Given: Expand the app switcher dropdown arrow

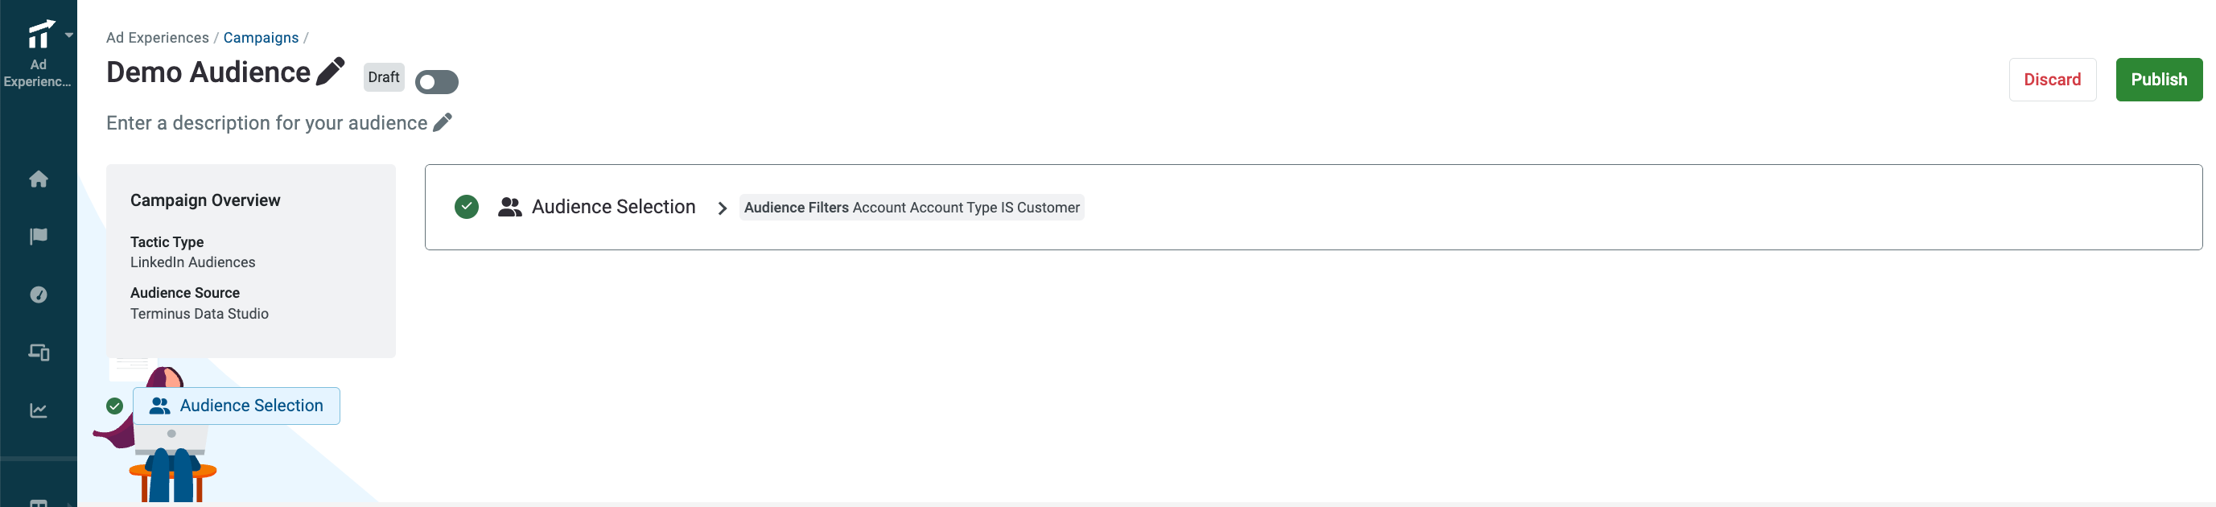Looking at the screenshot, I should coord(69,35).
